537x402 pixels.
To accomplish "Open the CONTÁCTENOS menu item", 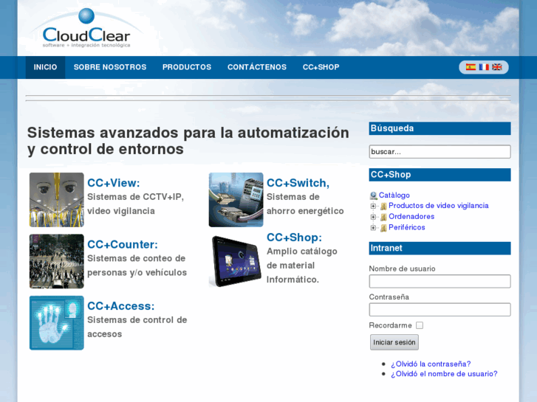I will pyautogui.click(x=257, y=67).
